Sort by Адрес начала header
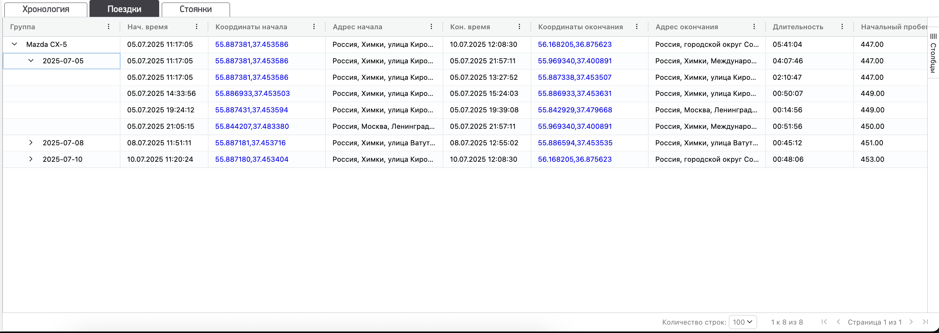Image resolution: width=939 pixels, height=333 pixels. [x=358, y=27]
